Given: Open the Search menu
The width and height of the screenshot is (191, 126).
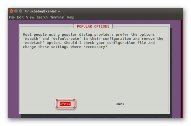Looking at the screenshot, I should click(42, 17).
